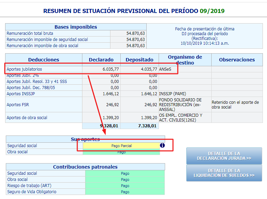Click the Declarado column header

pyautogui.click(x=101, y=60)
